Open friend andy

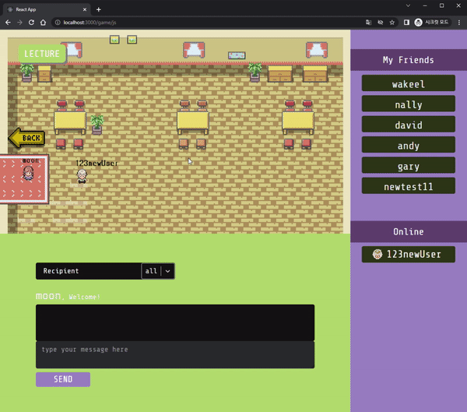pyautogui.click(x=409, y=145)
